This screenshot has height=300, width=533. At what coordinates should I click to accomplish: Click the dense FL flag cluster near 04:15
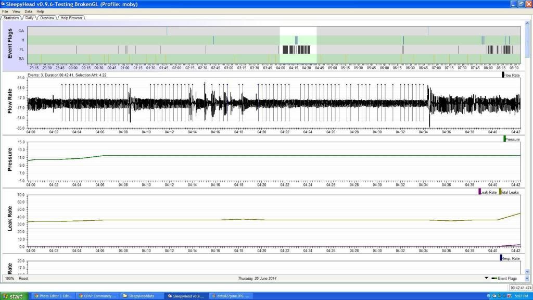point(296,49)
